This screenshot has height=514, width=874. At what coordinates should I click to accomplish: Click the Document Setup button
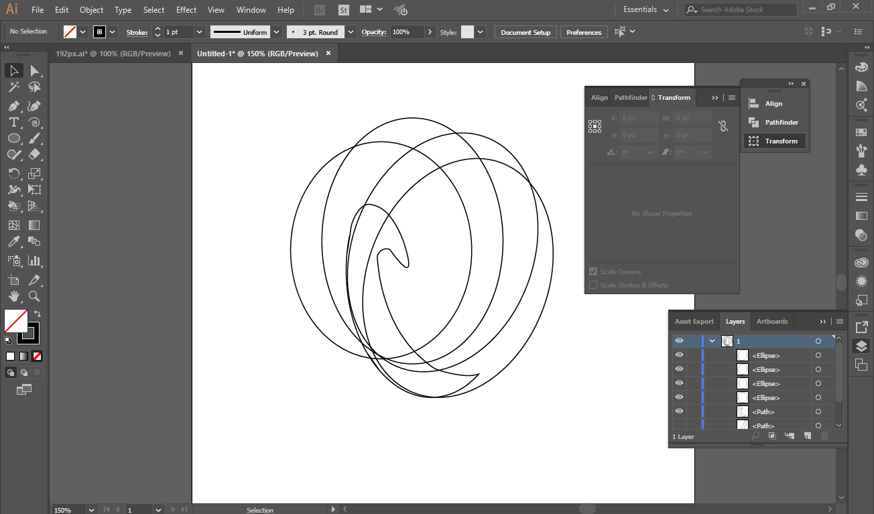point(525,32)
